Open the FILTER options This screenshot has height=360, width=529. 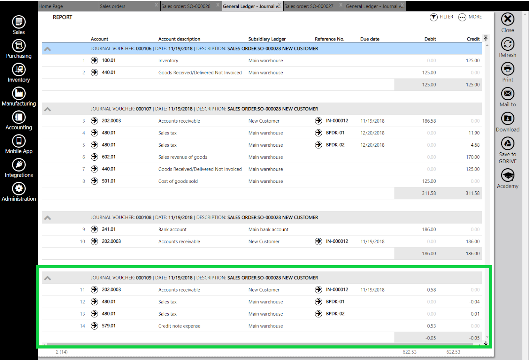[441, 17]
